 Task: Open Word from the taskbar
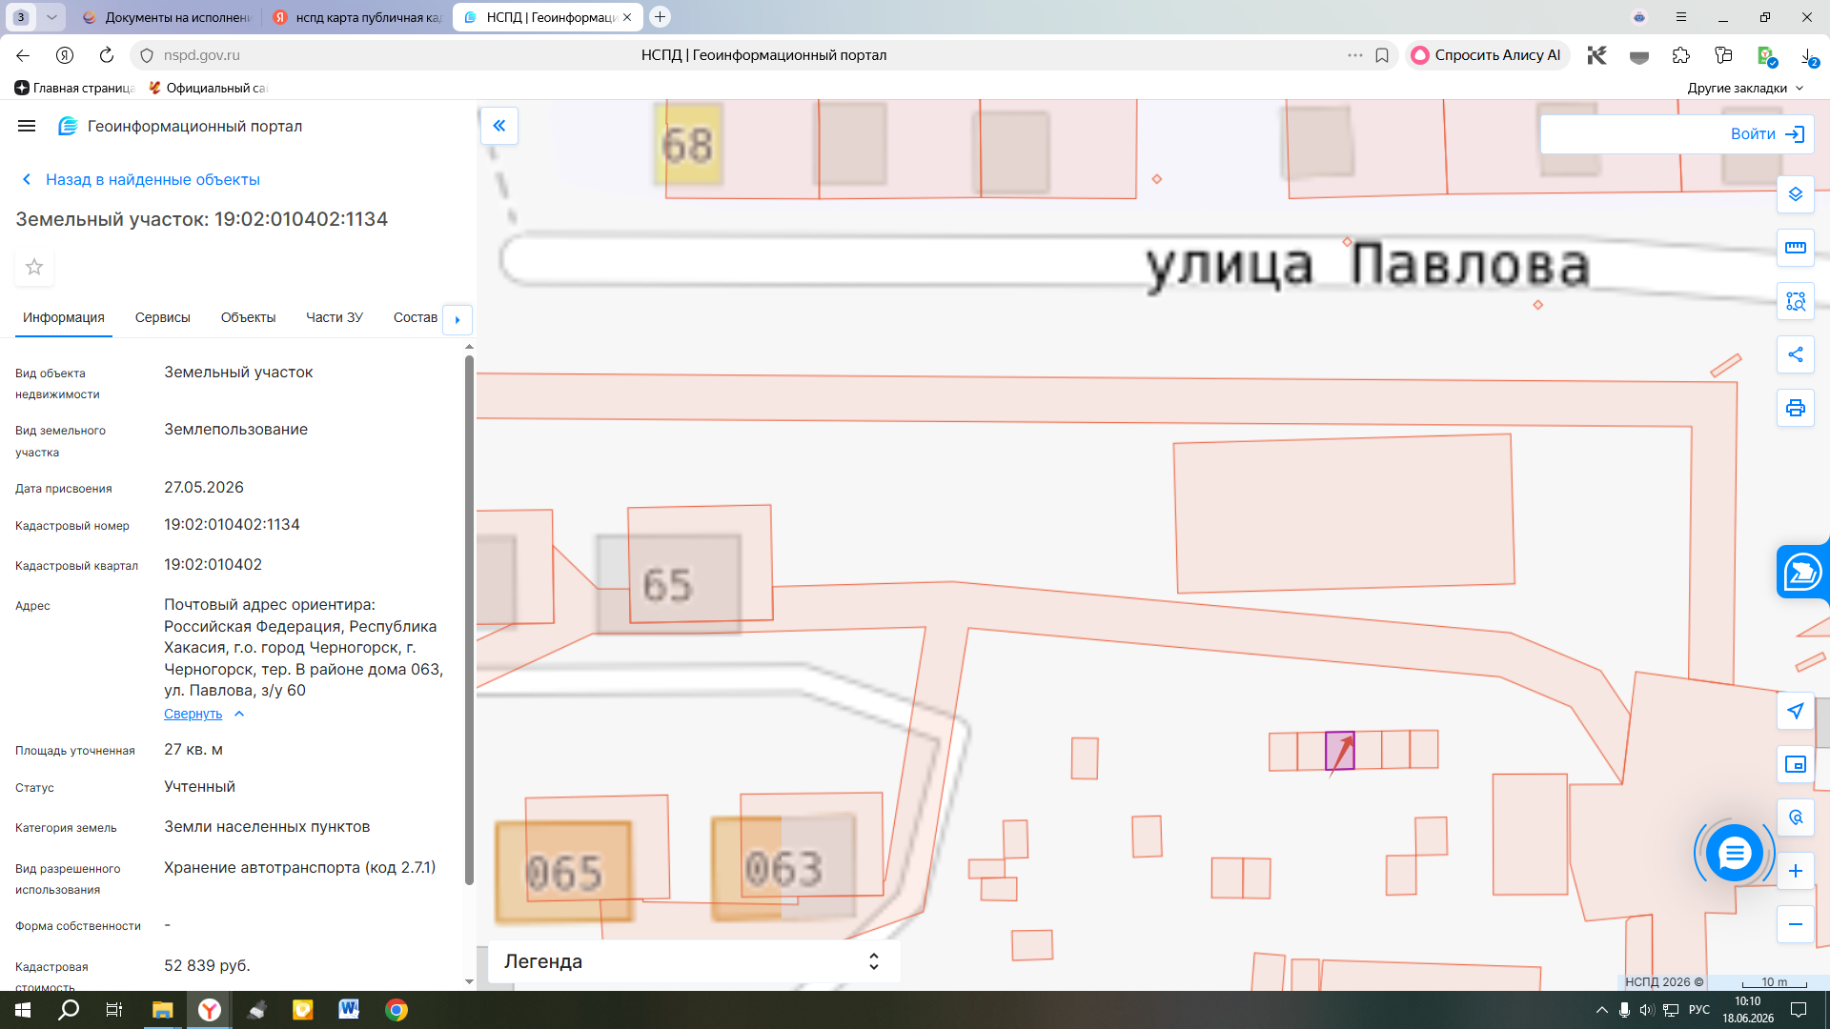[x=349, y=1010]
